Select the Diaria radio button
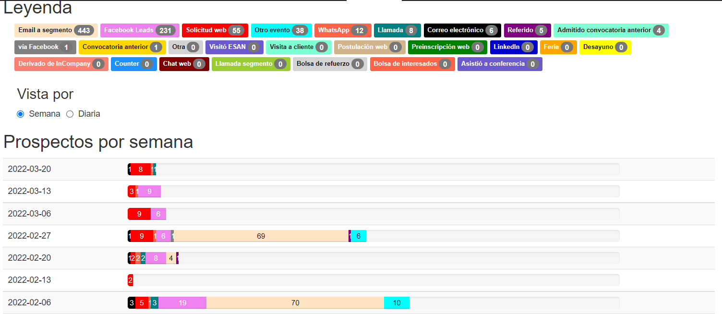The height and width of the screenshot is (314, 722). pyautogui.click(x=70, y=114)
